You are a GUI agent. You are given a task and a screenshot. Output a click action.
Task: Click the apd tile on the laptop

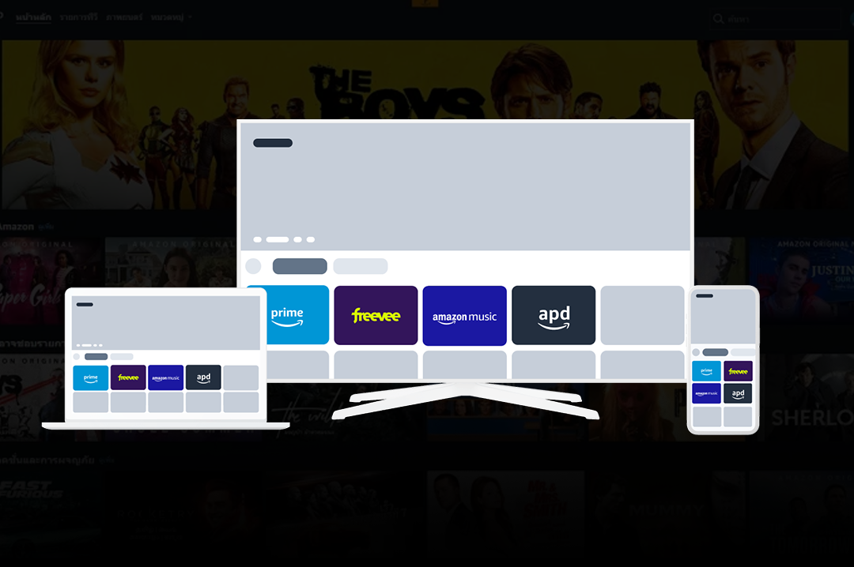[203, 377]
